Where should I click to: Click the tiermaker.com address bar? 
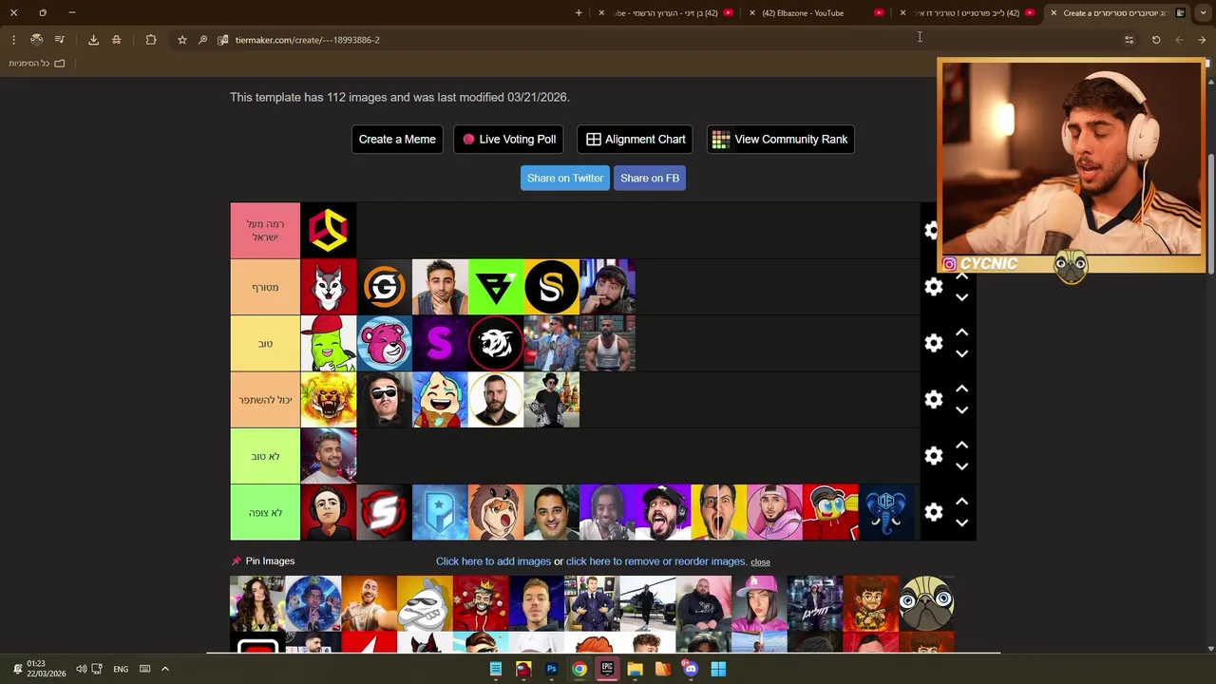pos(665,40)
